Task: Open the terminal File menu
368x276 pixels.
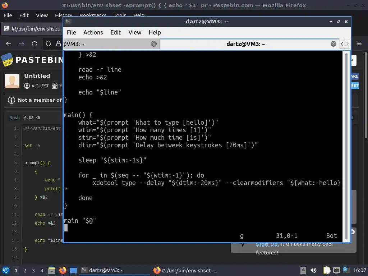Action: click(x=72, y=32)
